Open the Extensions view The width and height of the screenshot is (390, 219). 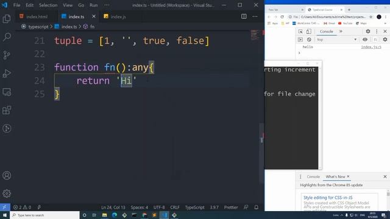pyautogui.click(x=7, y=110)
